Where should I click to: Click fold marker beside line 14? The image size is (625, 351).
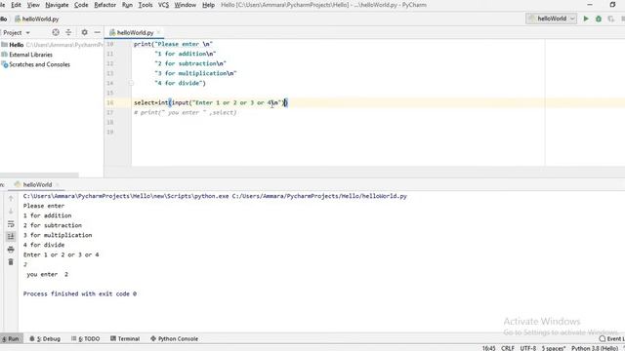(131, 83)
